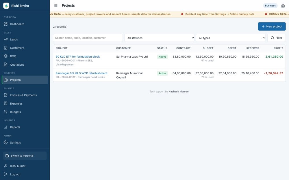
Task: Navigate to BOQ section
Action: [x=25, y=56]
